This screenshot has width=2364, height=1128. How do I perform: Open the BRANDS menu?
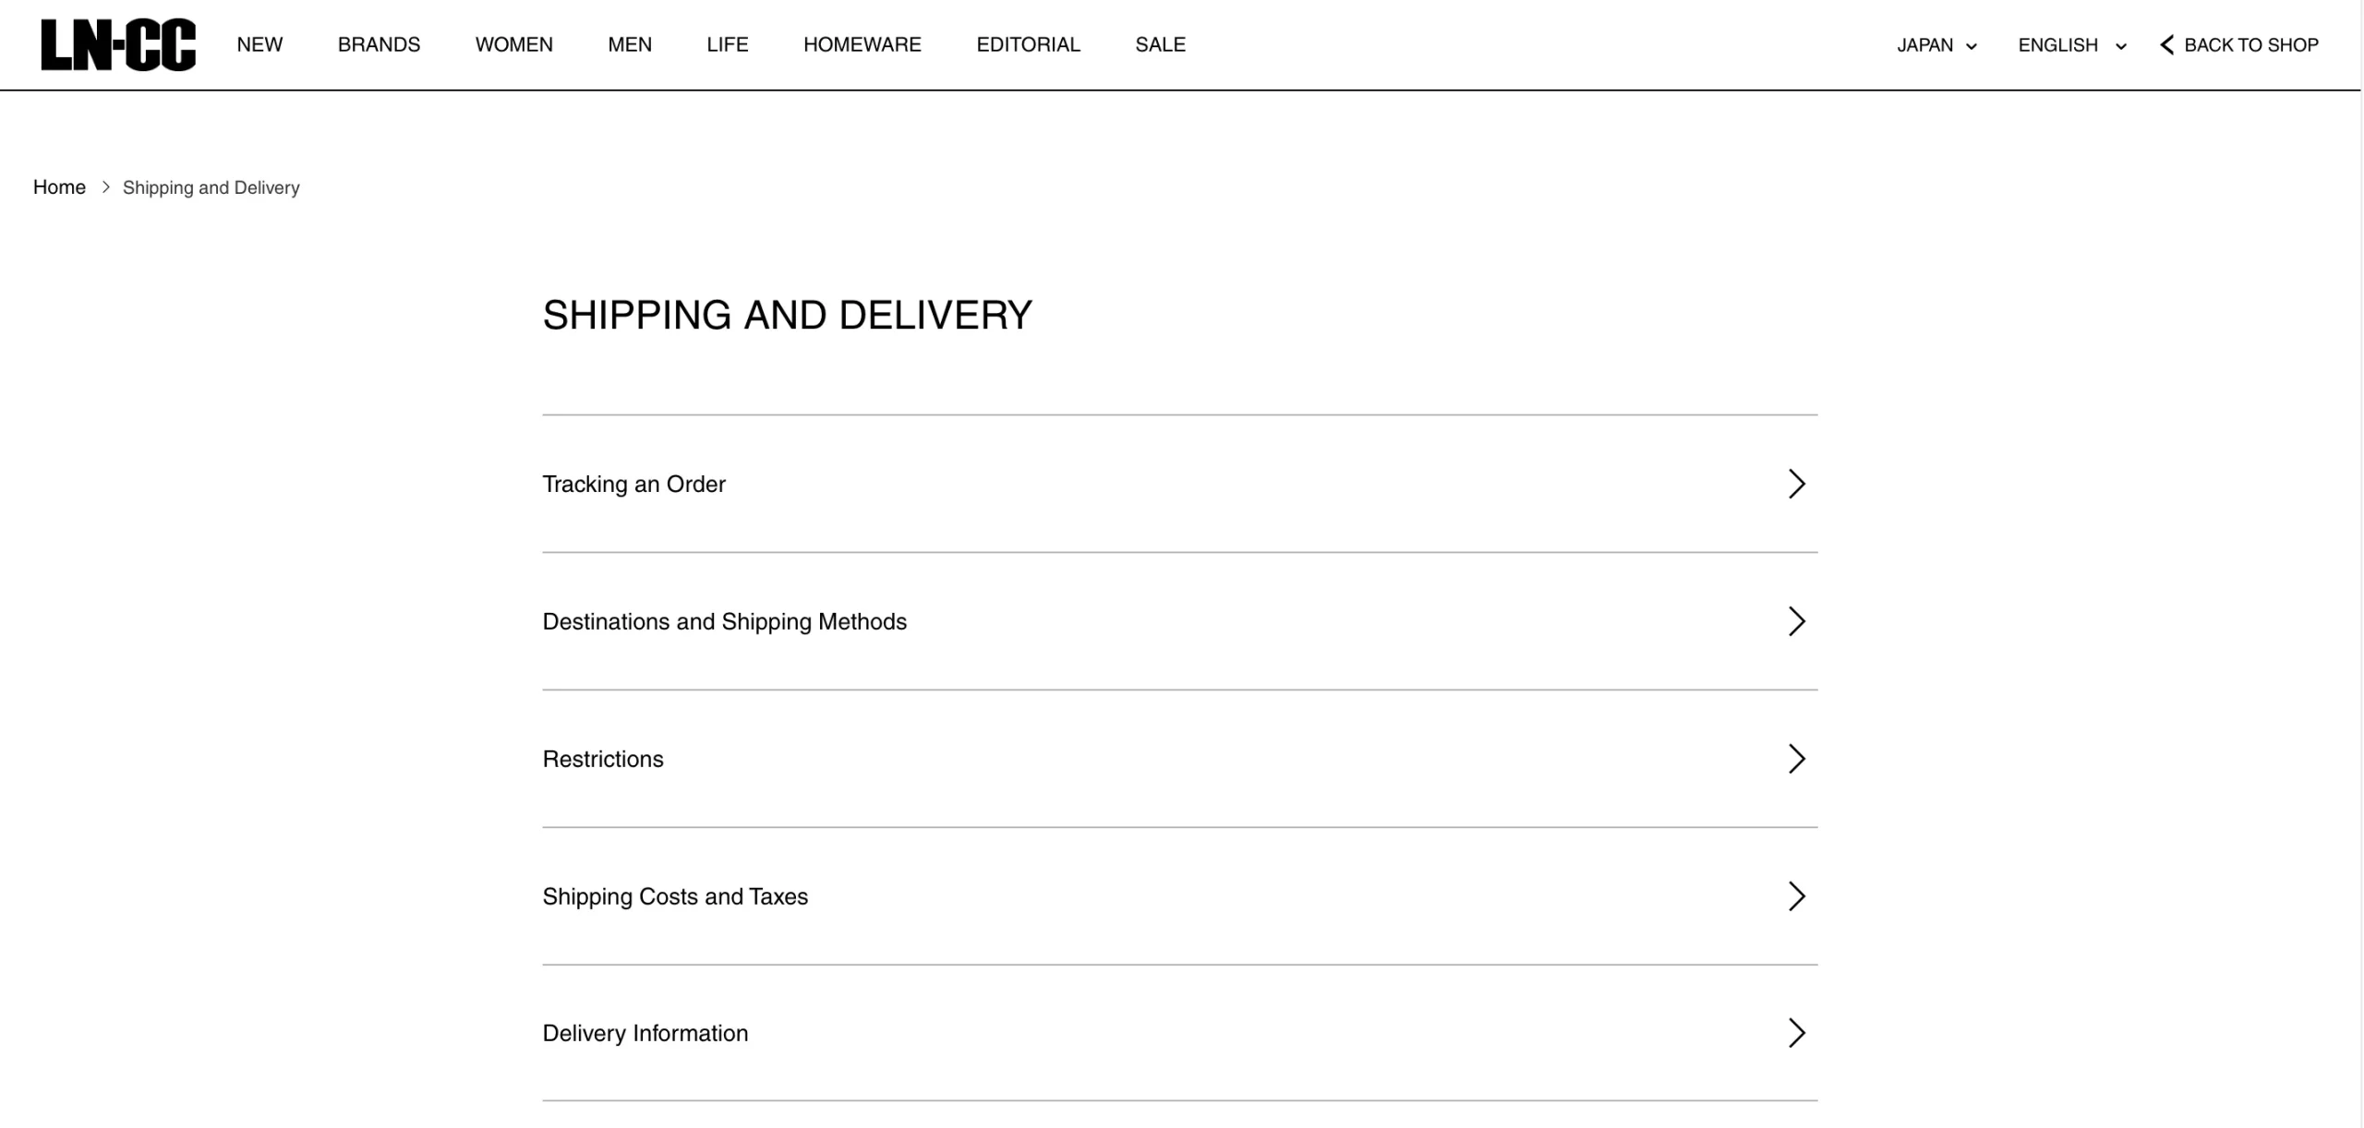point(379,44)
